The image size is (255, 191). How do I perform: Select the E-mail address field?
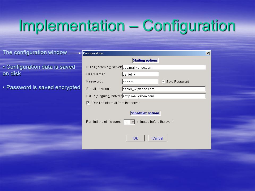click(164, 89)
